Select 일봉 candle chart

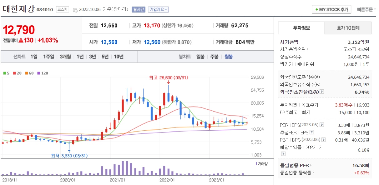[x=200, y=57]
